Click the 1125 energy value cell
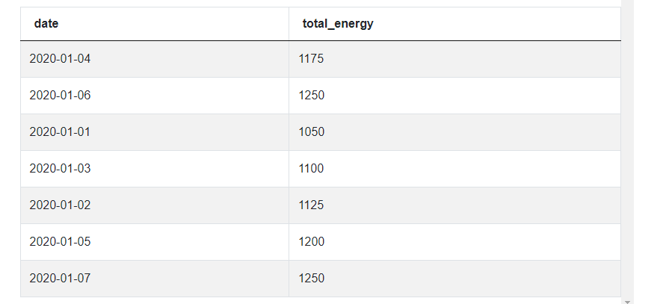The width and height of the screenshot is (669, 304). coord(454,205)
